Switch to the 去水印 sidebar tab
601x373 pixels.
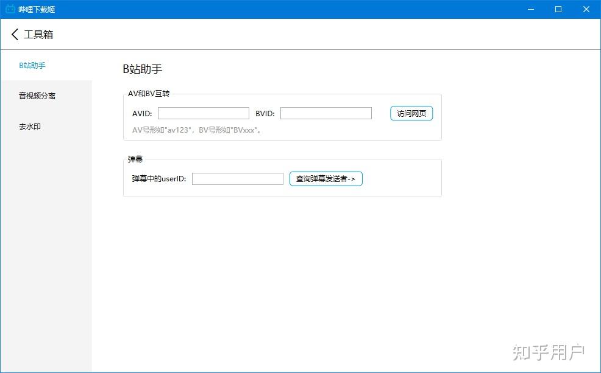[46, 126]
